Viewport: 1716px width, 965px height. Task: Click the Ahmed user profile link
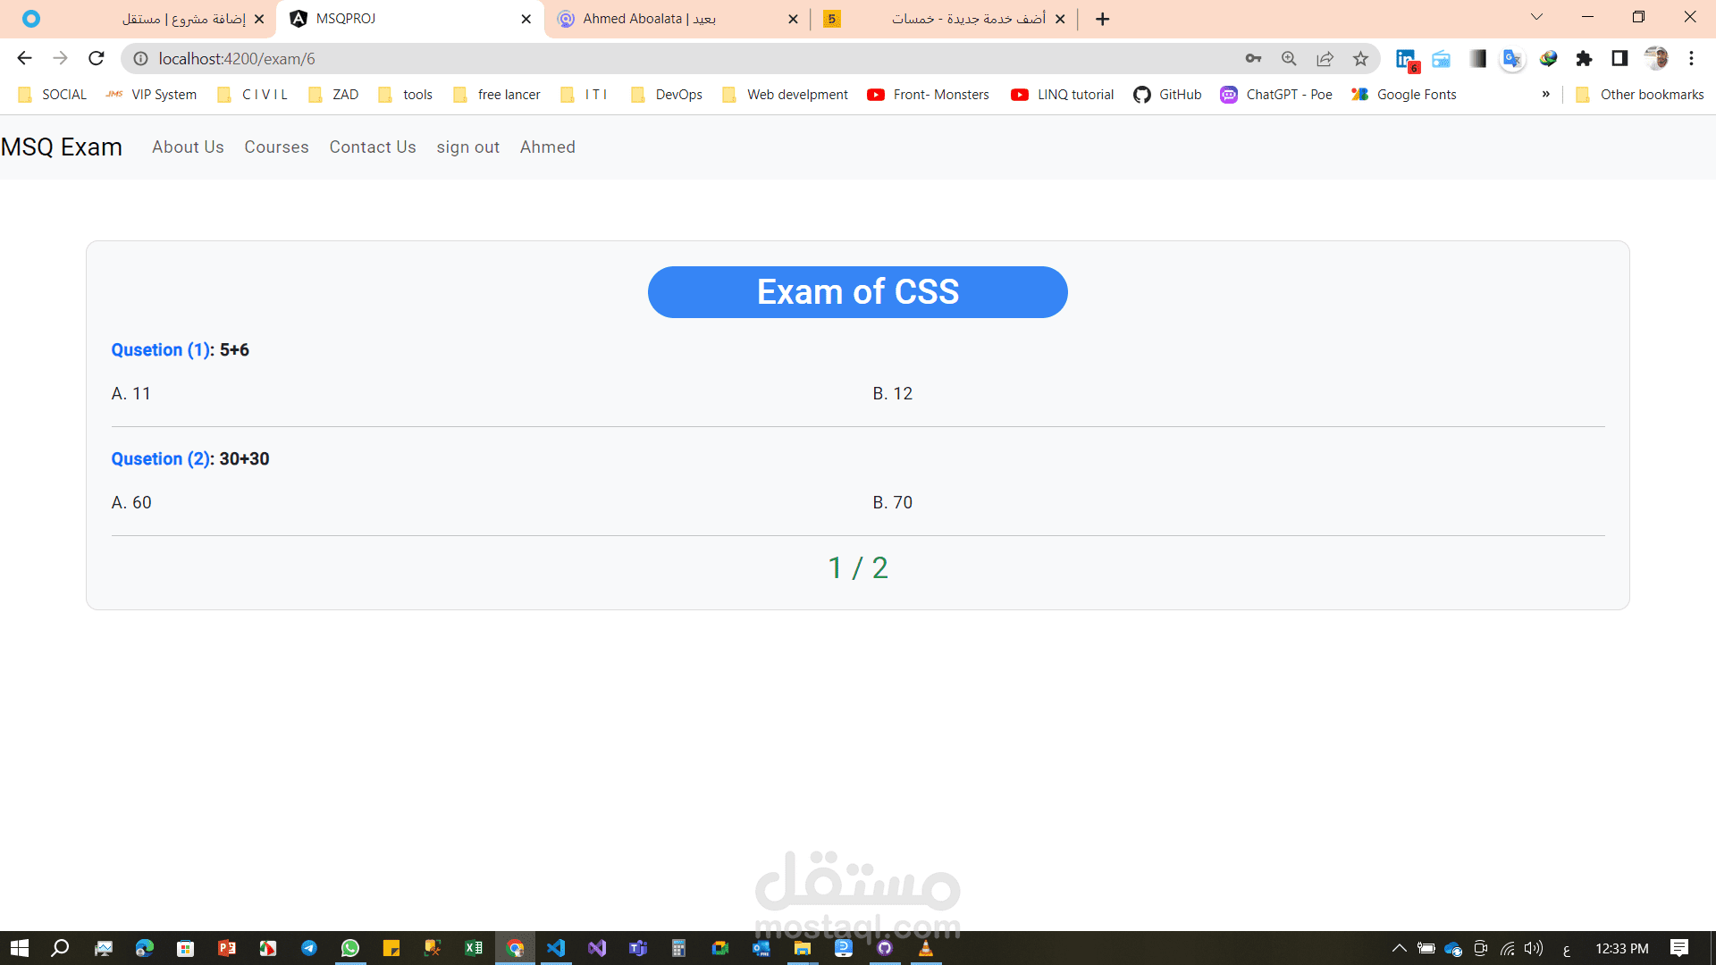[x=548, y=147]
